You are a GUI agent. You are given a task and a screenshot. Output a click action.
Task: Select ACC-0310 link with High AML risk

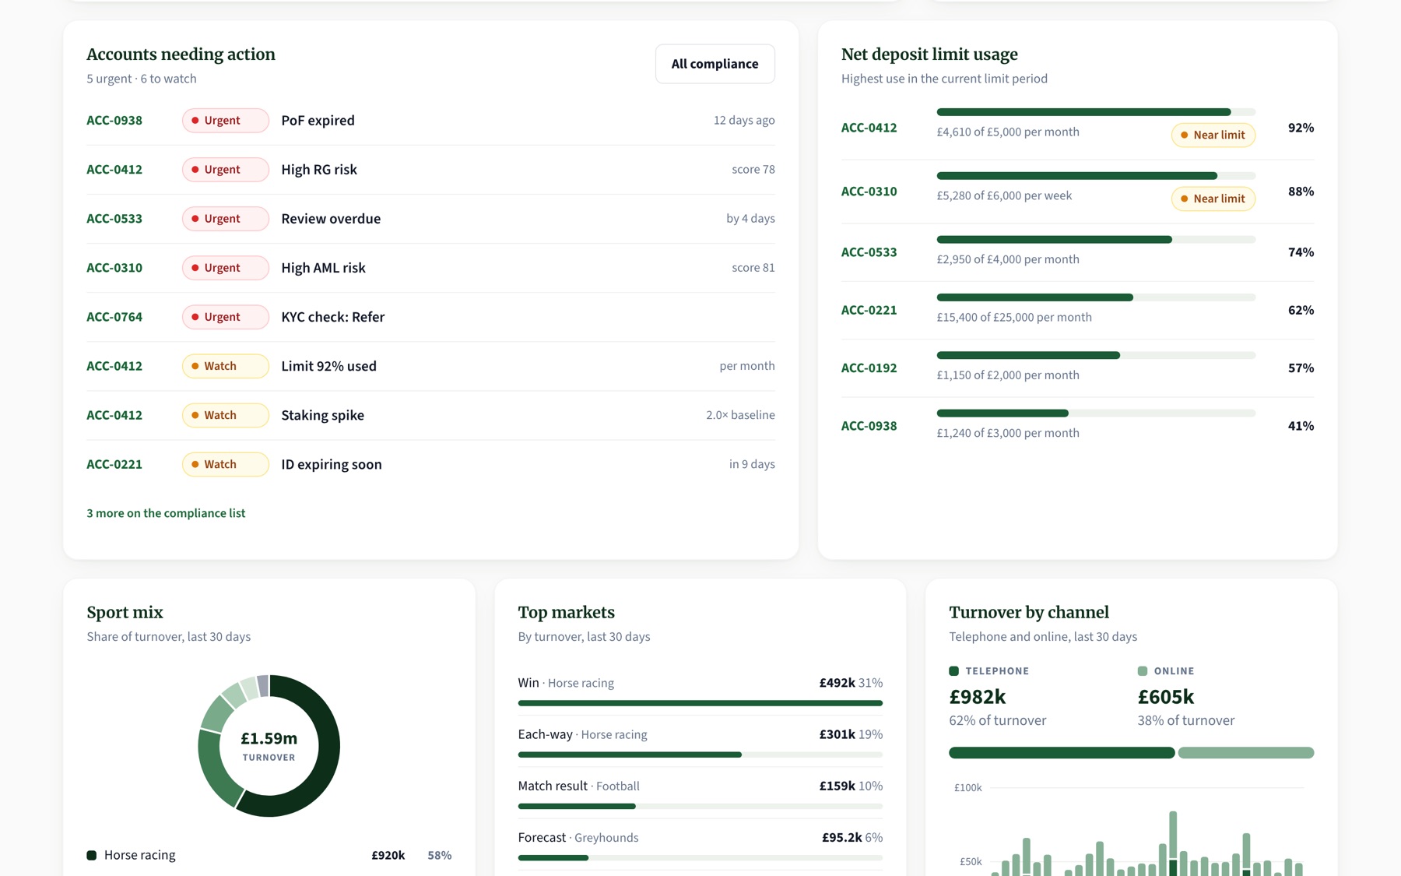114,268
